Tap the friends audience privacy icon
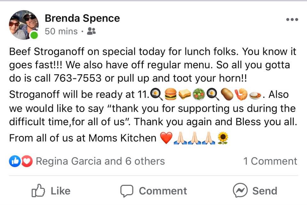 click(91, 31)
